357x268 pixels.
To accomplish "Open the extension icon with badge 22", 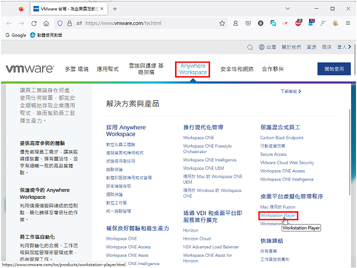I will coord(311,22).
